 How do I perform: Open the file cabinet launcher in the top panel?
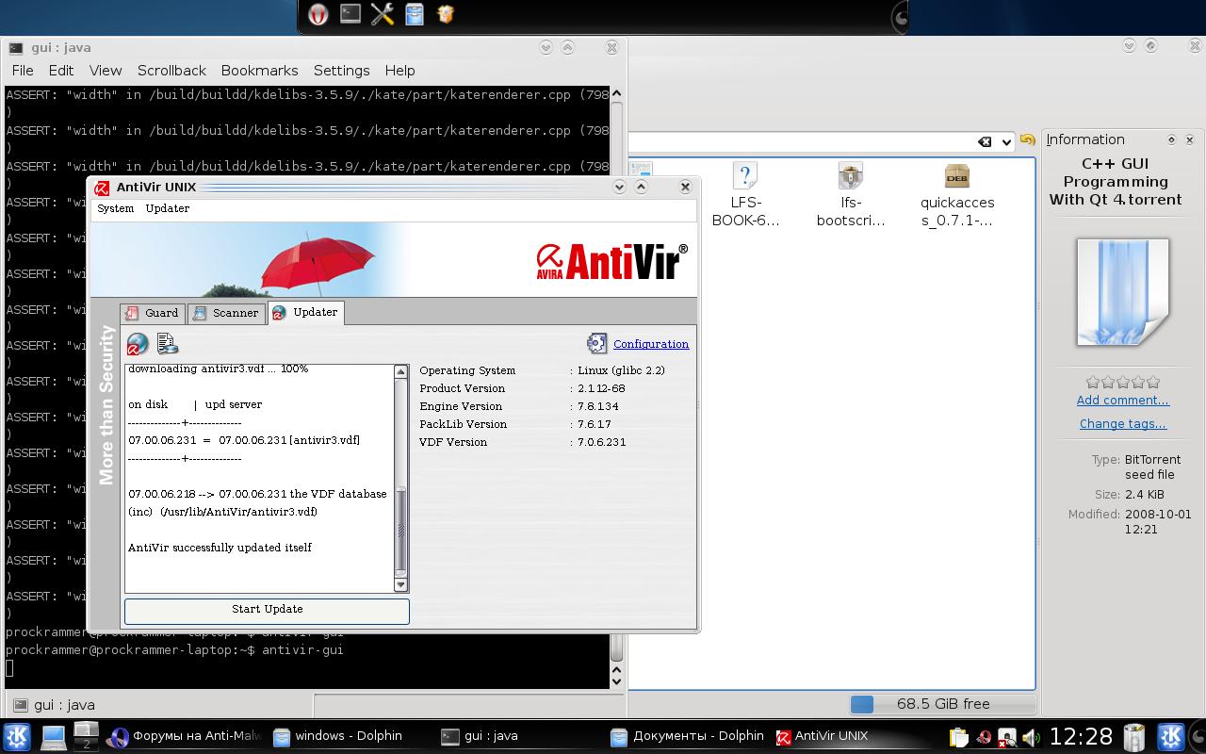pos(415,14)
